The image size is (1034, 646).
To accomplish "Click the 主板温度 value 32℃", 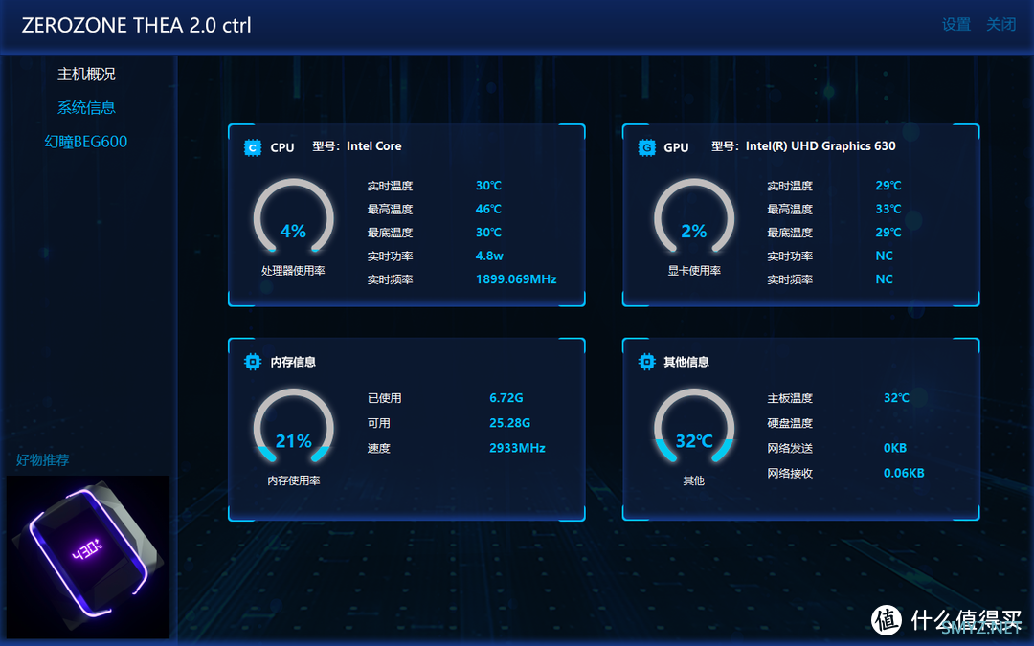I will [896, 398].
